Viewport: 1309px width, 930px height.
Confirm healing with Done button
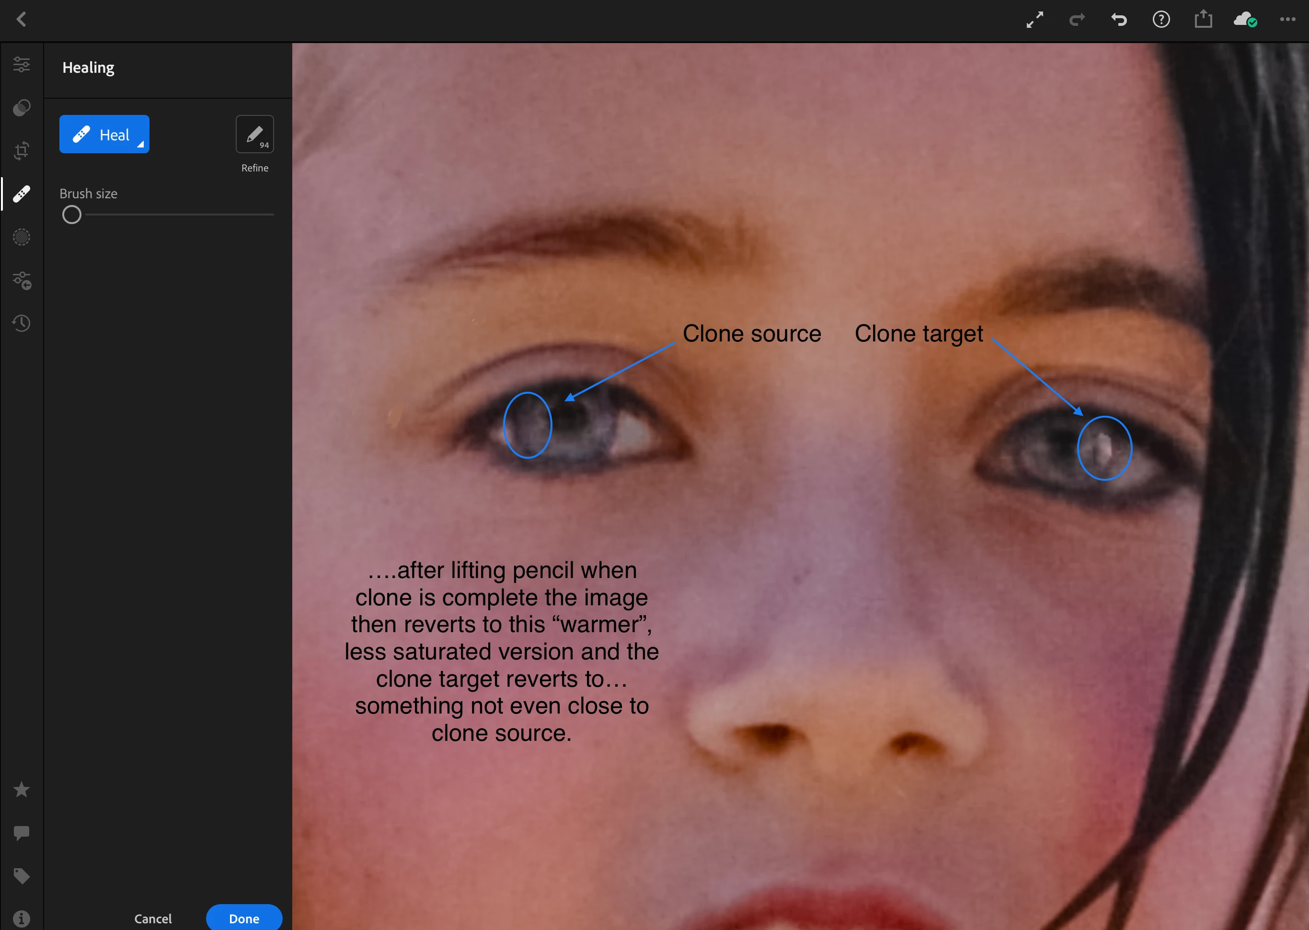coord(244,918)
